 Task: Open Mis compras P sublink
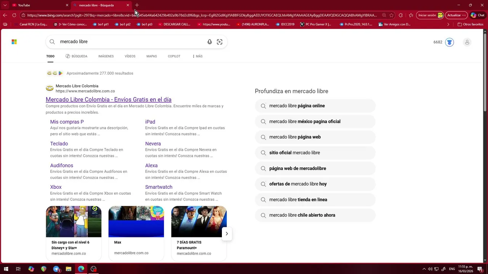pos(67,122)
